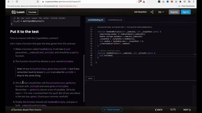Click Zombies Attack Their Victims title
This screenshot has width=202, height=113.
click(27, 110)
